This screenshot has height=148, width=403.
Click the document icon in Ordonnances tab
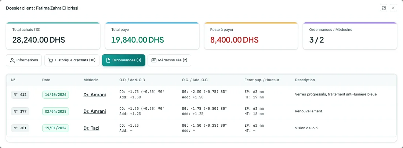(x=108, y=60)
